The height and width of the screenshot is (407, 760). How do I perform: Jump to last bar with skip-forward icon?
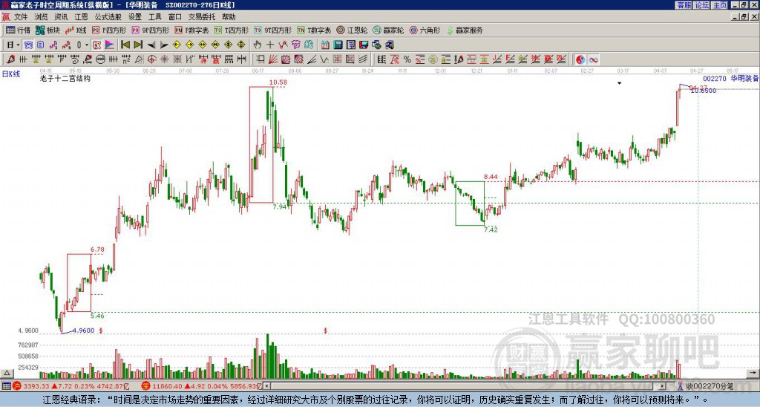[x=138, y=45]
